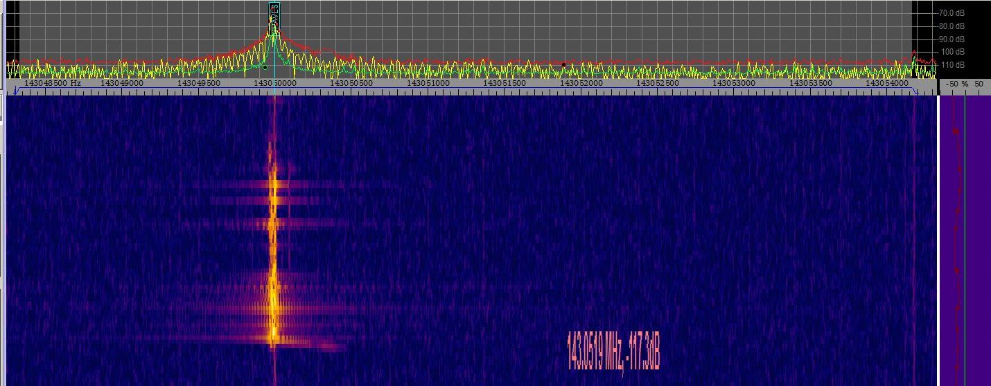The image size is (991, 386).
Task: Click the 143052500 frequency tick label
Action: tap(658, 83)
